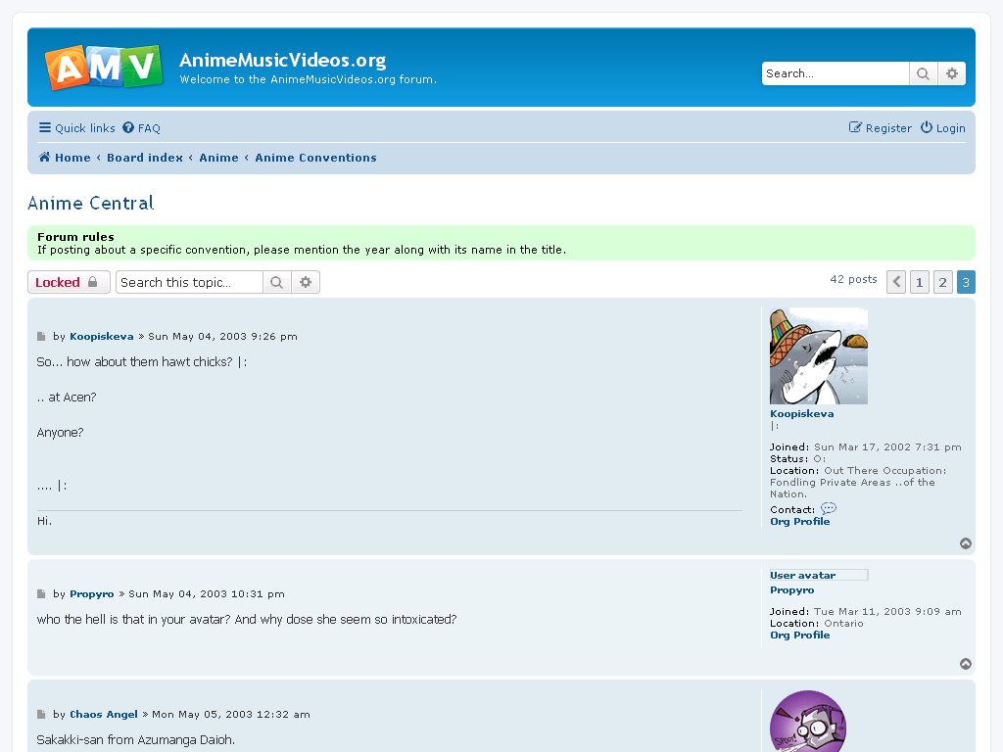1003x752 pixels.
Task: Click post icon beside Propyro's post
Action: (x=41, y=594)
